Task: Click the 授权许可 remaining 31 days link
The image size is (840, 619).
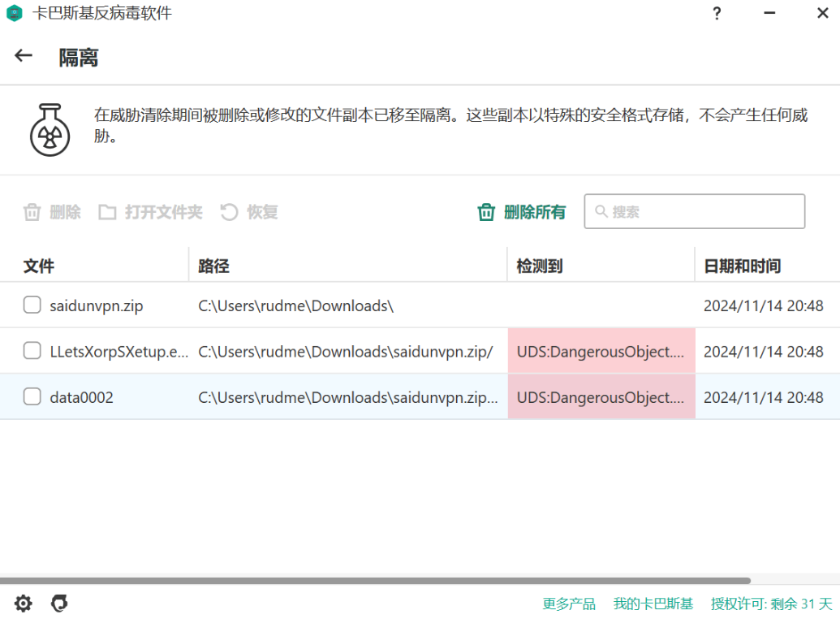Action: click(771, 604)
